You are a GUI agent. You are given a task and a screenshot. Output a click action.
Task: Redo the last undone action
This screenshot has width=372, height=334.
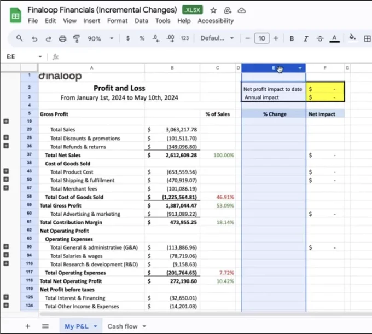(x=48, y=38)
